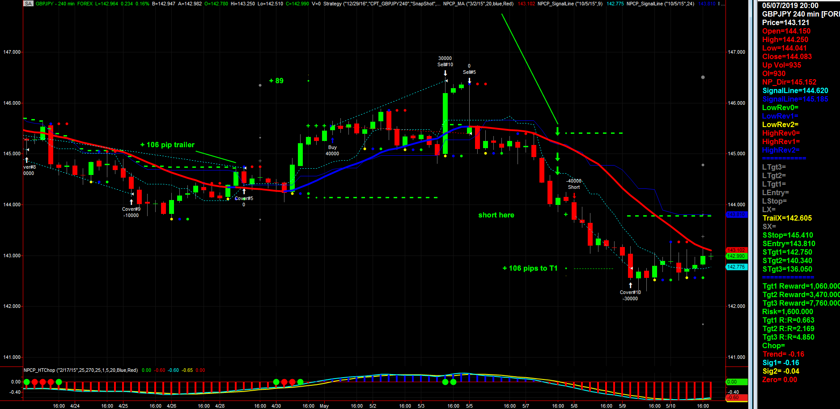Click the NP_Dir=145.152 row
Viewport: 840px width, 409px height.
point(789,82)
